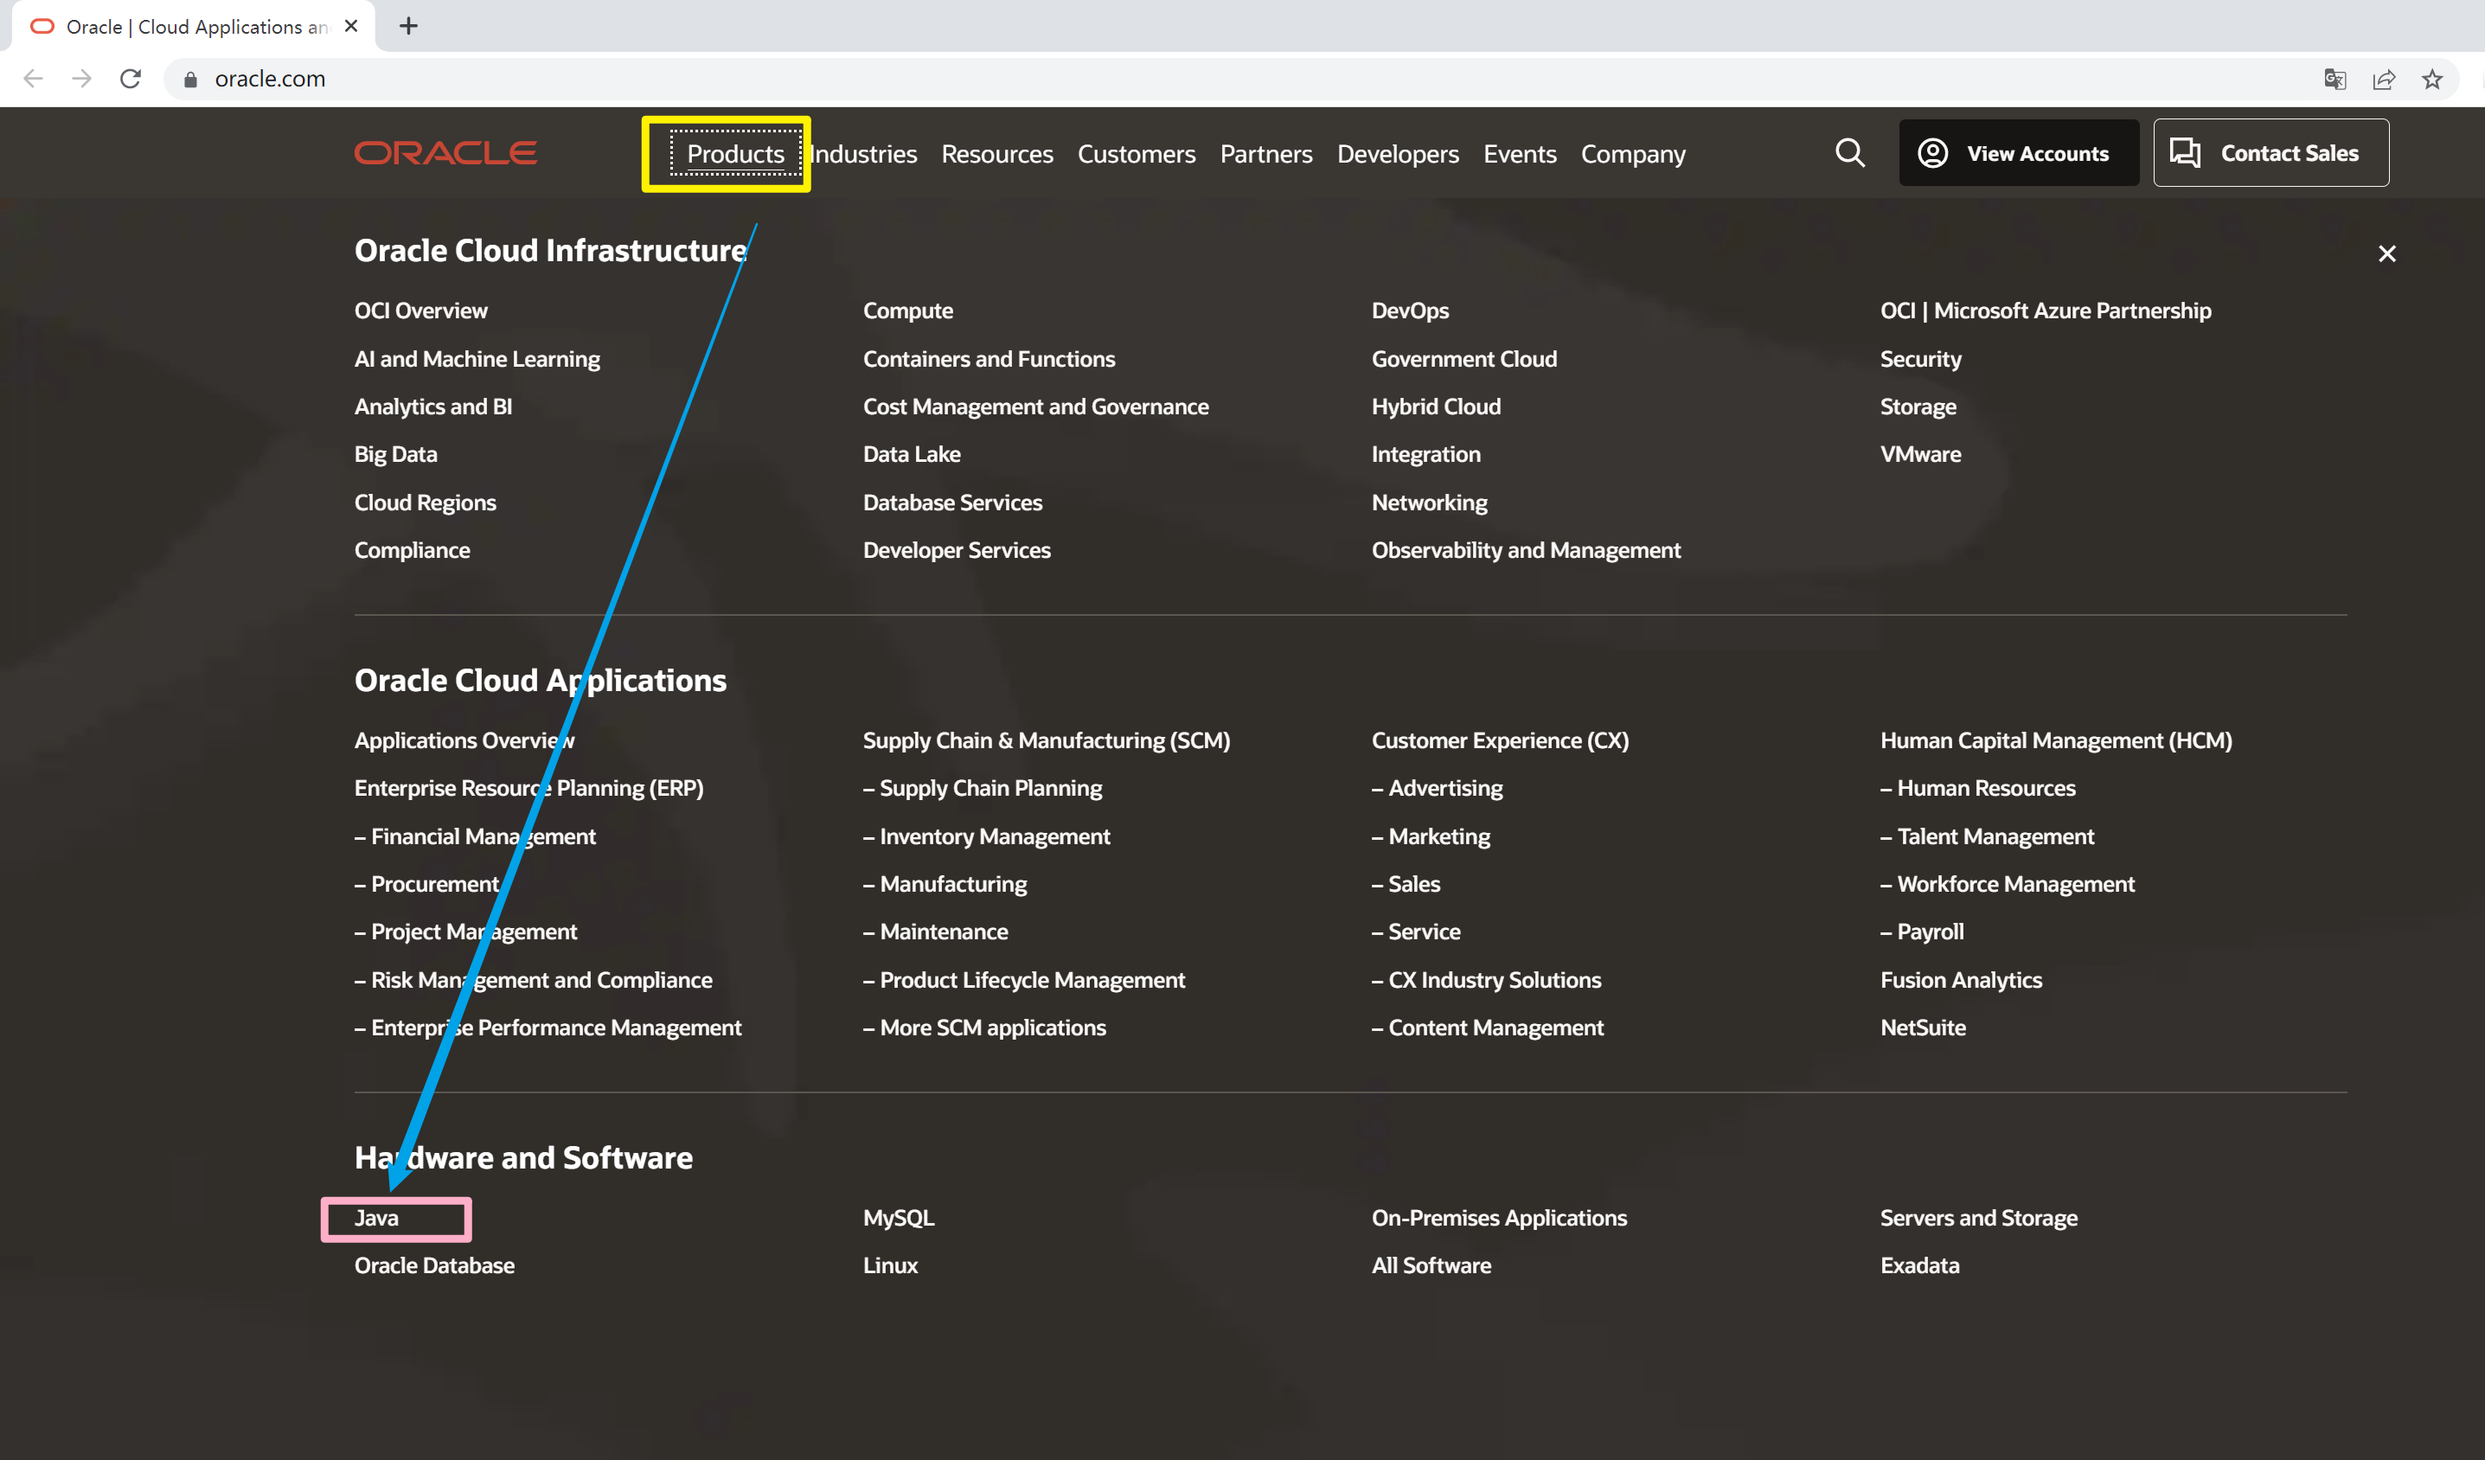Open the Storage link
The width and height of the screenshot is (2485, 1460).
click(1918, 407)
